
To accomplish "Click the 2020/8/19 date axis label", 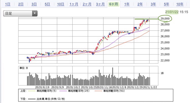I will (42, 87).
